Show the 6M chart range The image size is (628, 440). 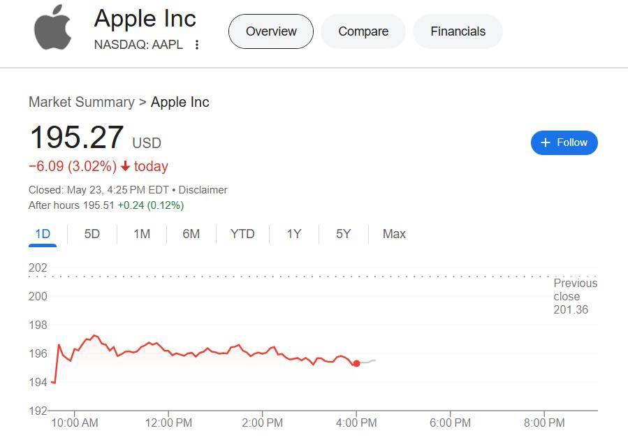(x=191, y=234)
